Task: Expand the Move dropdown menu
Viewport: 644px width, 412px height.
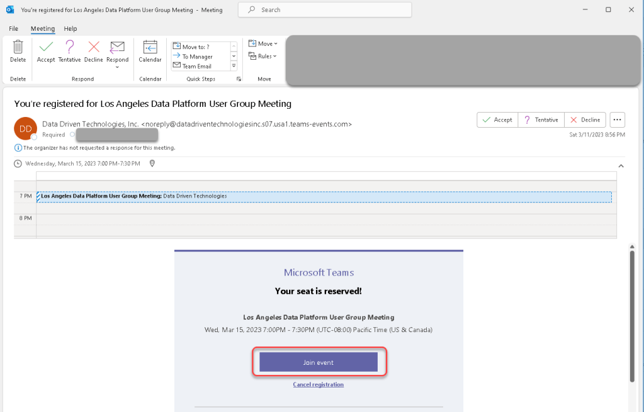Action: pyautogui.click(x=263, y=43)
